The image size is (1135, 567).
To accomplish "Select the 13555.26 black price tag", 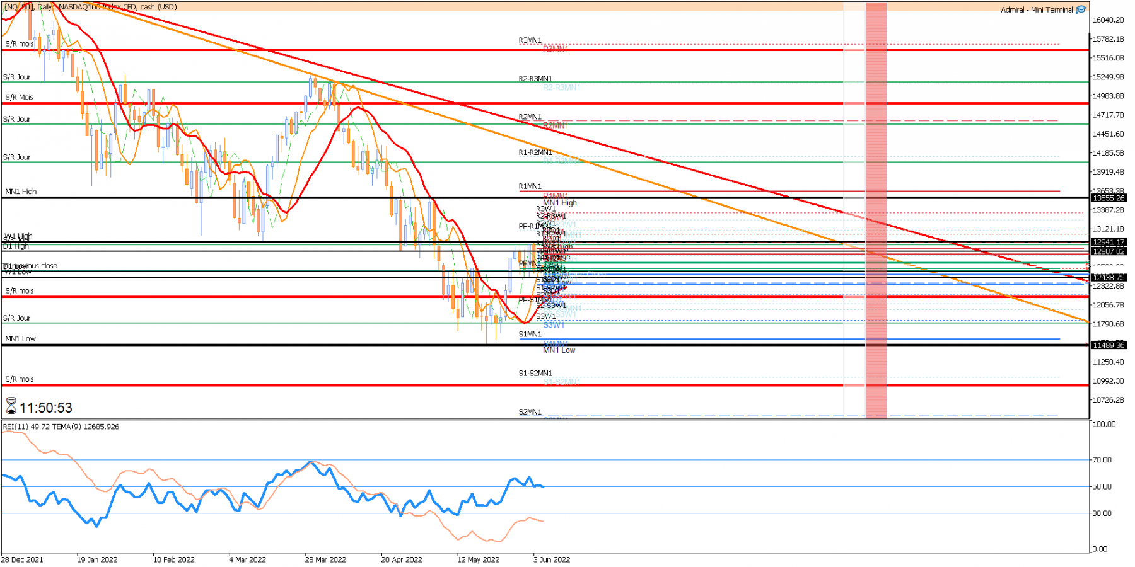I will coord(1108,198).
